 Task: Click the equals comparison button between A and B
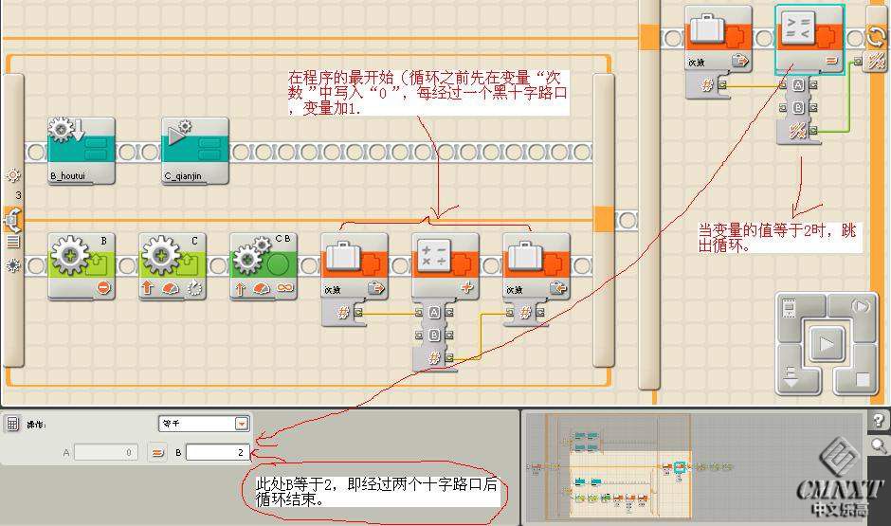[x=156, y=452]
